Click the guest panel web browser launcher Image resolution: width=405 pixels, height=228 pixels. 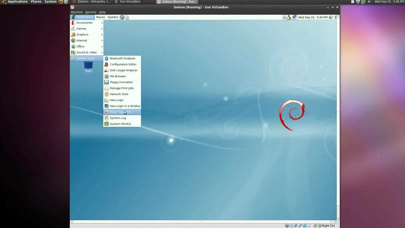tap(122, 17)
